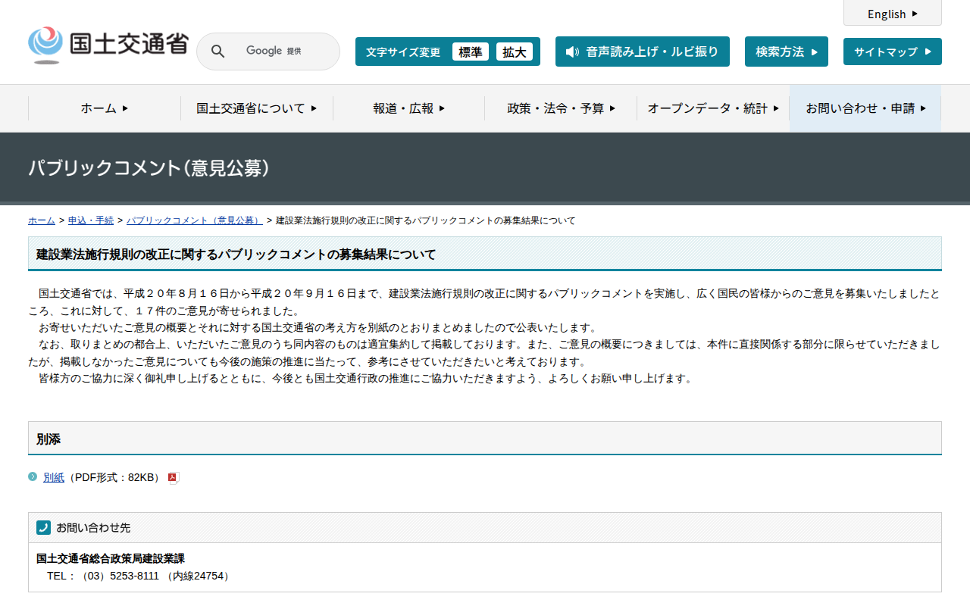The height and width of the screenshot is (606, 970).
Task: Click the パブリックコメント（意見公募） breadcrumb
Action: [194, 220]
